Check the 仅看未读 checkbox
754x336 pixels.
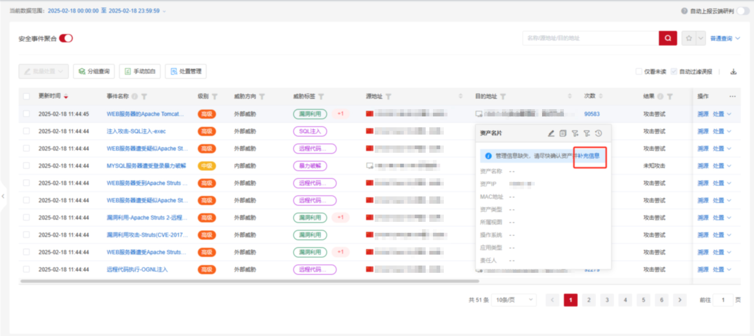click(x=639, y=72)
